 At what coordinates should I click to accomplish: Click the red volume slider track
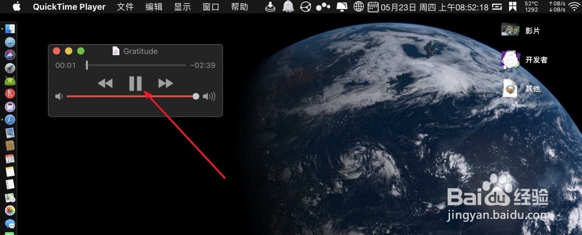point(132,96)
